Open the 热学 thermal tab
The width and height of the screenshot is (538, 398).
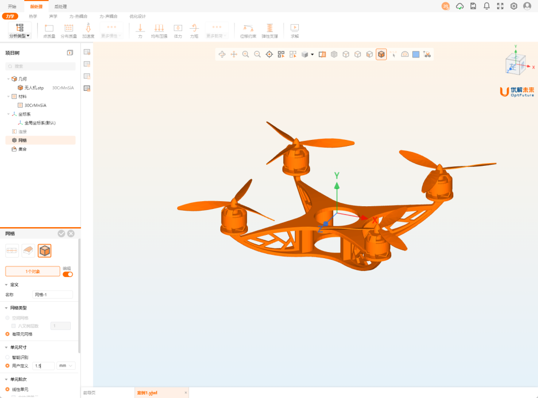coord(33,17)
